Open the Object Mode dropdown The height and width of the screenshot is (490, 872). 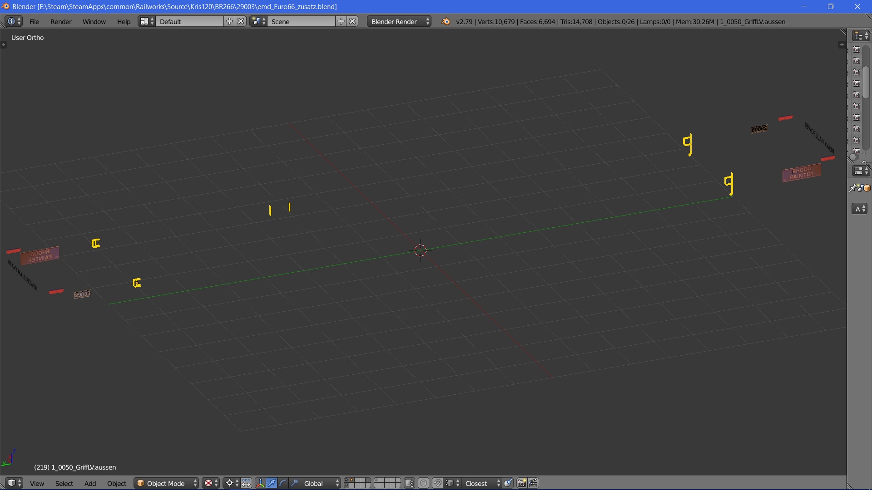pos(166,483)
